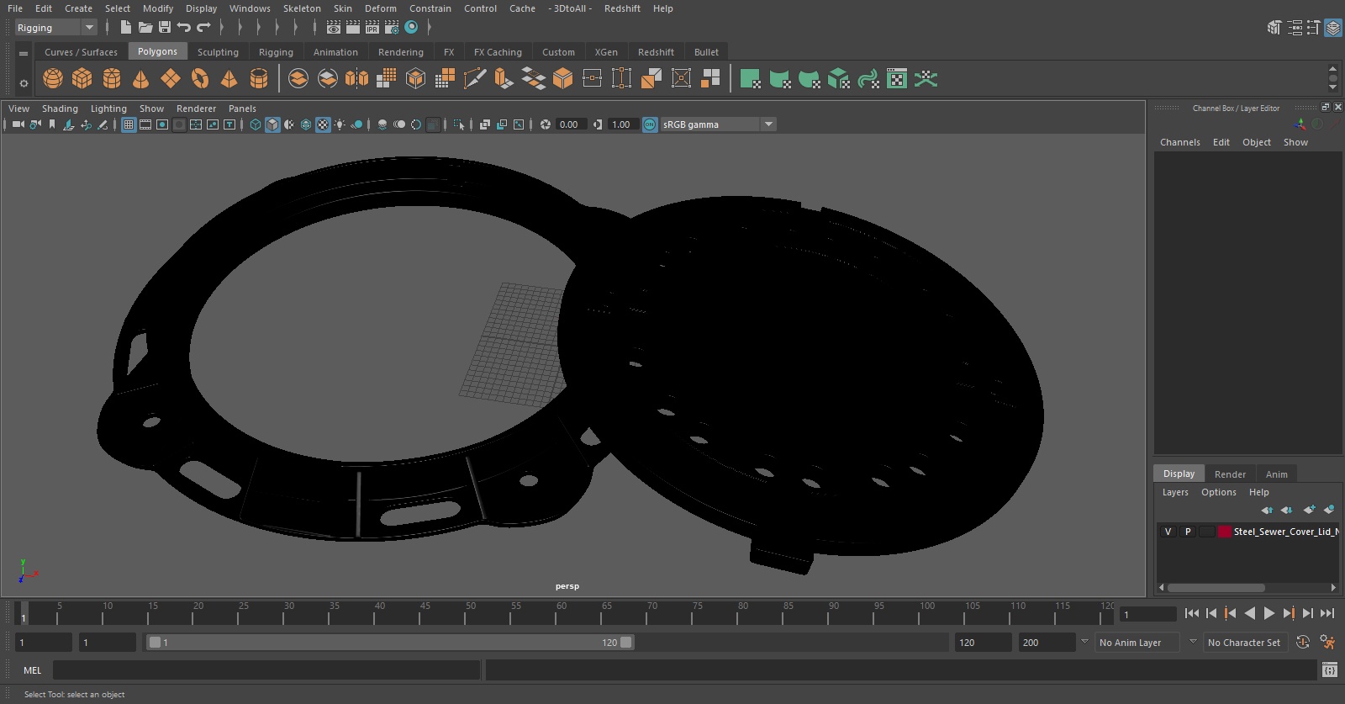Click the IPR render icon
This screenshot has width=1345, height=704.
point(372,28)
